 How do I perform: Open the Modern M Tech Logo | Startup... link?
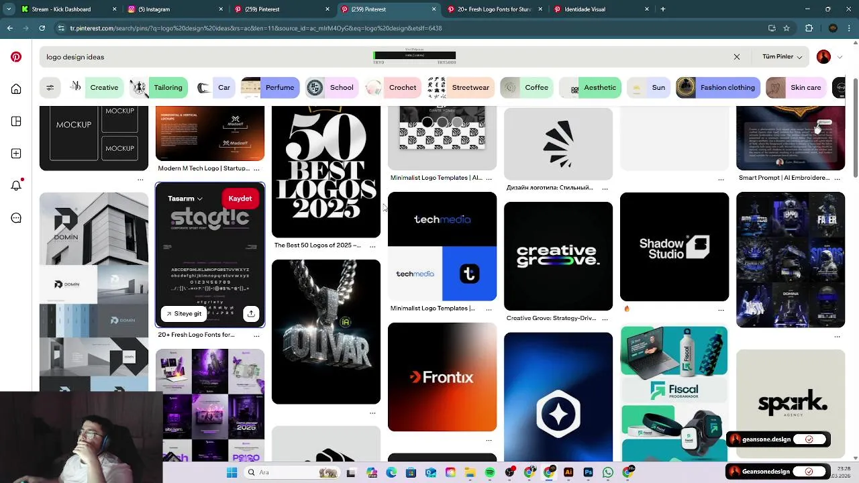pyautogui.click(x=203, y=168)
